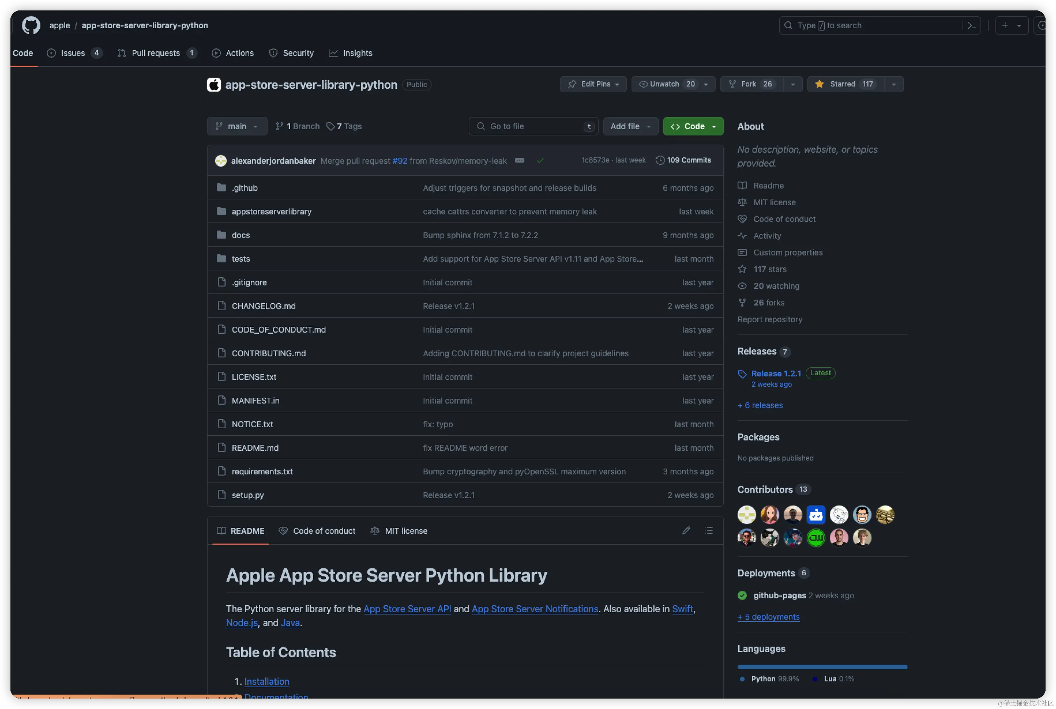Open MIT license link in About sidebar
The height and width of the screenshot is (709, 1056).
774,202
